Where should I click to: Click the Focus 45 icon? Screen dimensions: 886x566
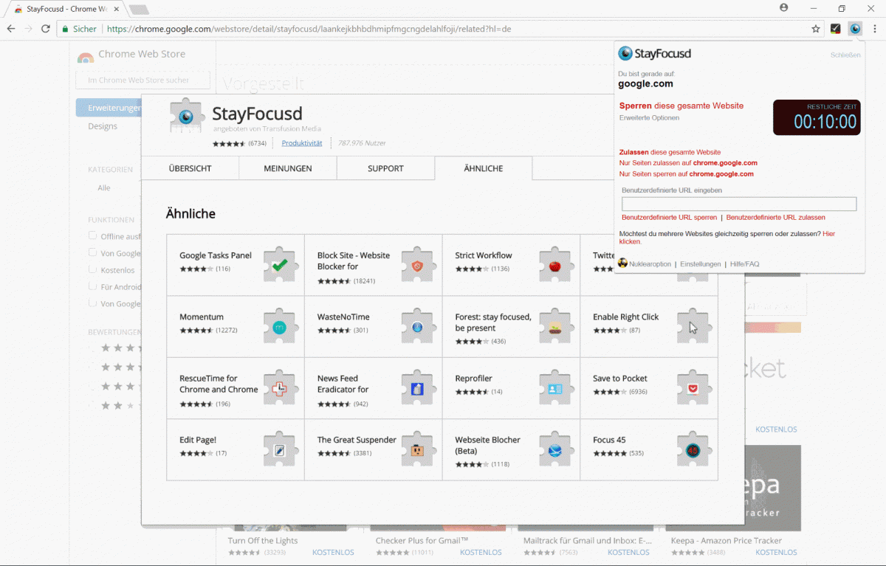coord(693,449)
